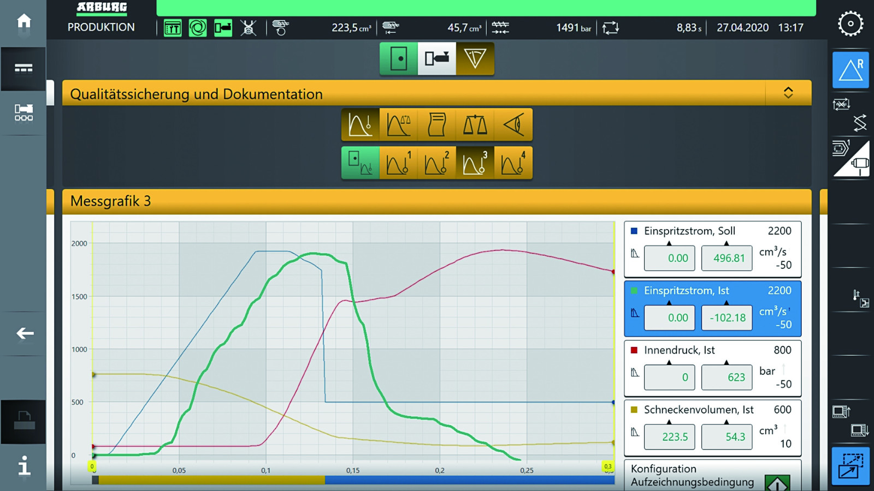The height and width of the screenshot is (491, 874).
Task: Select the injection unit tab
Action: [x=437, y=58]
